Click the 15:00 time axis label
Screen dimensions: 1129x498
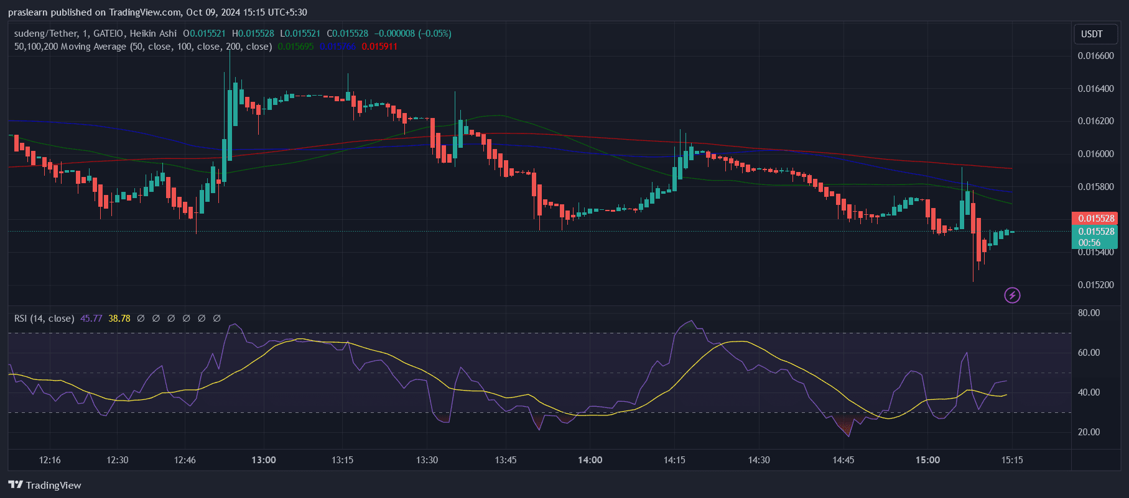click(x=927, y=460)
